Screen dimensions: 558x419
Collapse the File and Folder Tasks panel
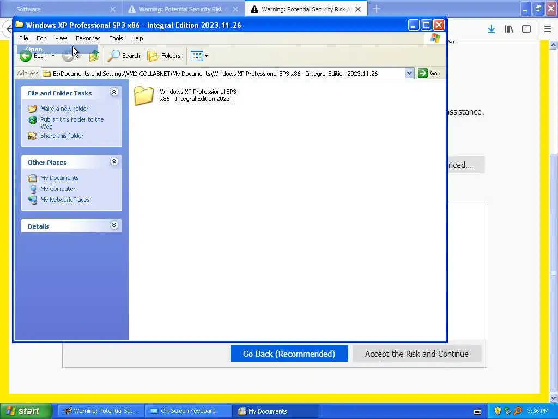[x=114, y=92]
